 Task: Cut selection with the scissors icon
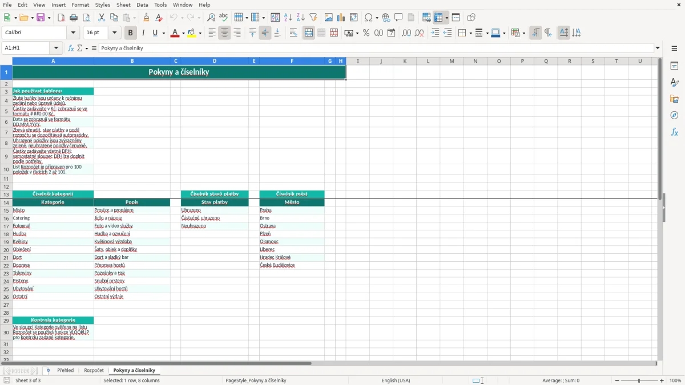point(102,18)
